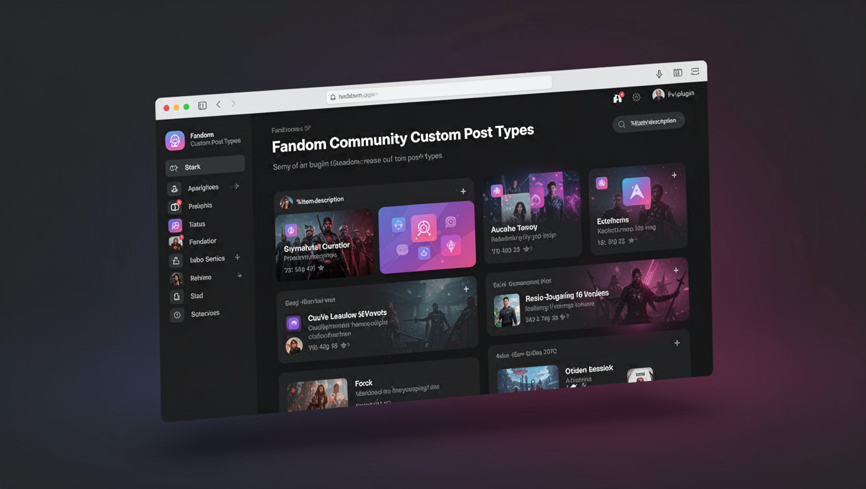Open the settings gear icon in header
The image size is (866, 489).
pos(637,97)
